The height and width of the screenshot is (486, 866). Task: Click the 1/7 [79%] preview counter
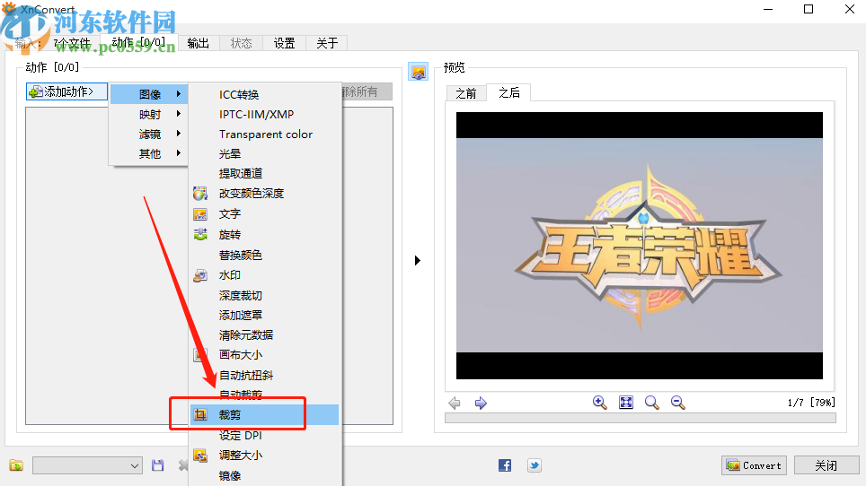[811, 403]
